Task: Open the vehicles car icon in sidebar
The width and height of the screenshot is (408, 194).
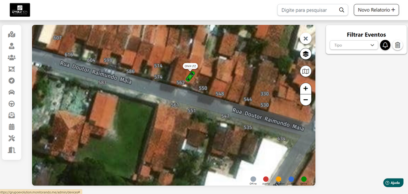Action: click(12, 92)
